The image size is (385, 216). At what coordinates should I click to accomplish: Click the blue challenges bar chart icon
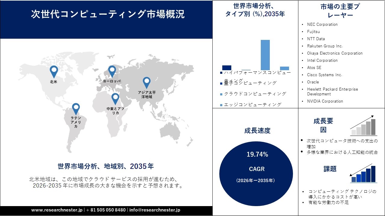(363, 173)
